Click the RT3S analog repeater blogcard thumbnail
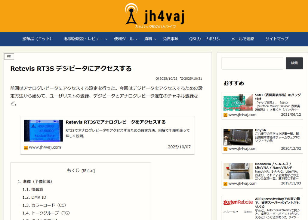Image resolution: width=308 pixels, height=220 pixels. (x=43, y=131)
